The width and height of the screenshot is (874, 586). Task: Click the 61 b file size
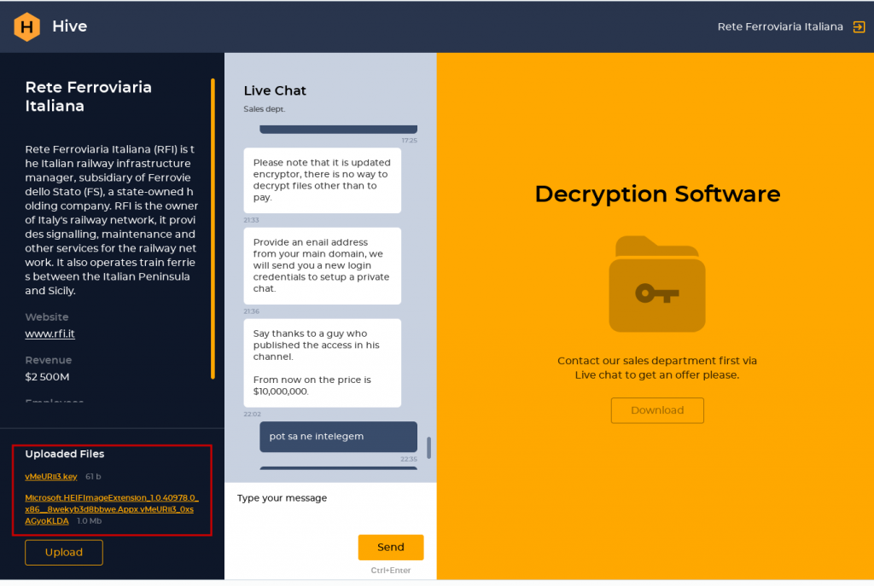pos(93,477)
